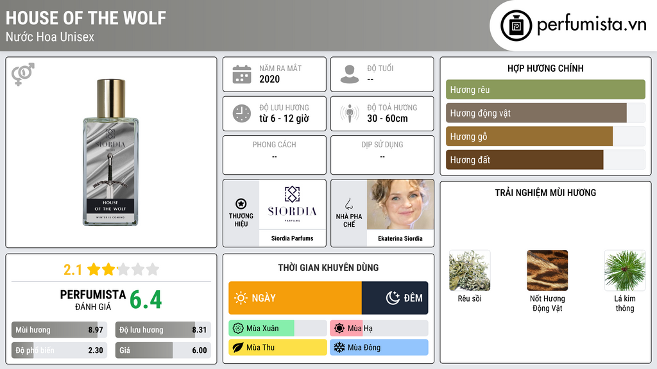The image size is (657, 369).
Task: Click the Nước Hoa Unisex subtitle
Action: tap(50, 37)
